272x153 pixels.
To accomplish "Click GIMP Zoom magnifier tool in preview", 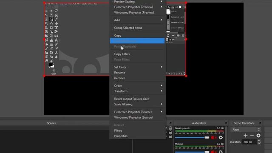I will (46, 23).
